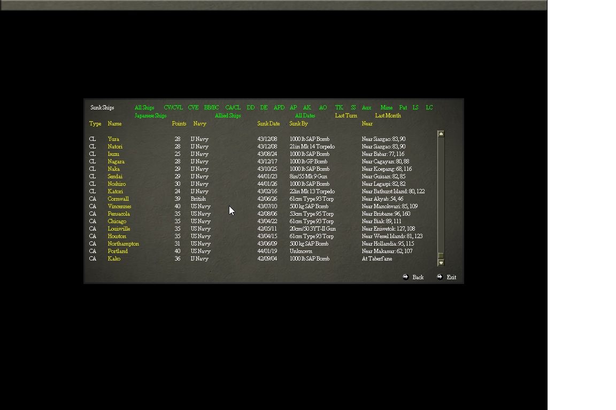Click the Exit arrow icon
616x410 pixels.
click(x=440, y=277)
